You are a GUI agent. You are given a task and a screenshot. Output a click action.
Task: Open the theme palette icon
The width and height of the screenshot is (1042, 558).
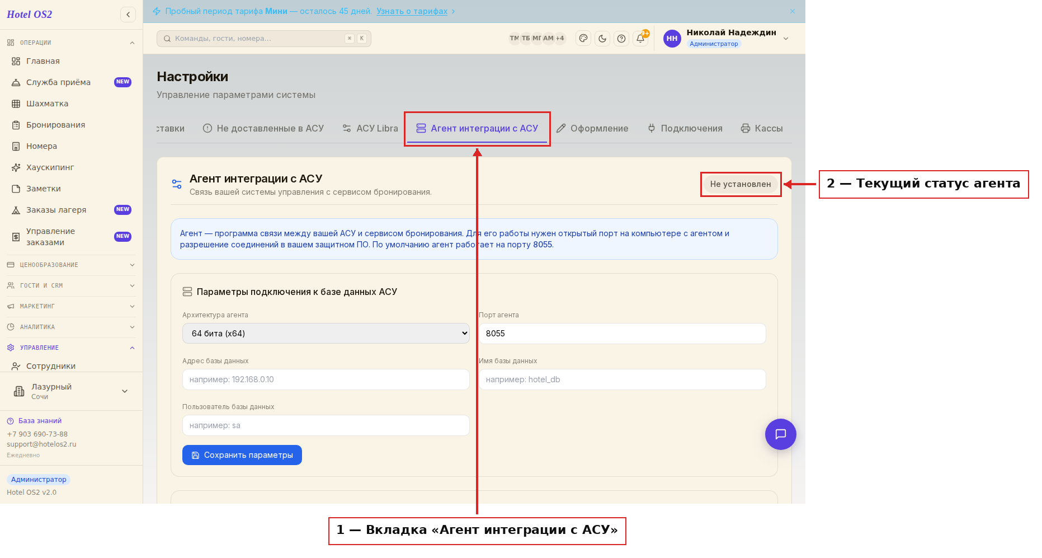pyautogui.click(x=583, y=39)
